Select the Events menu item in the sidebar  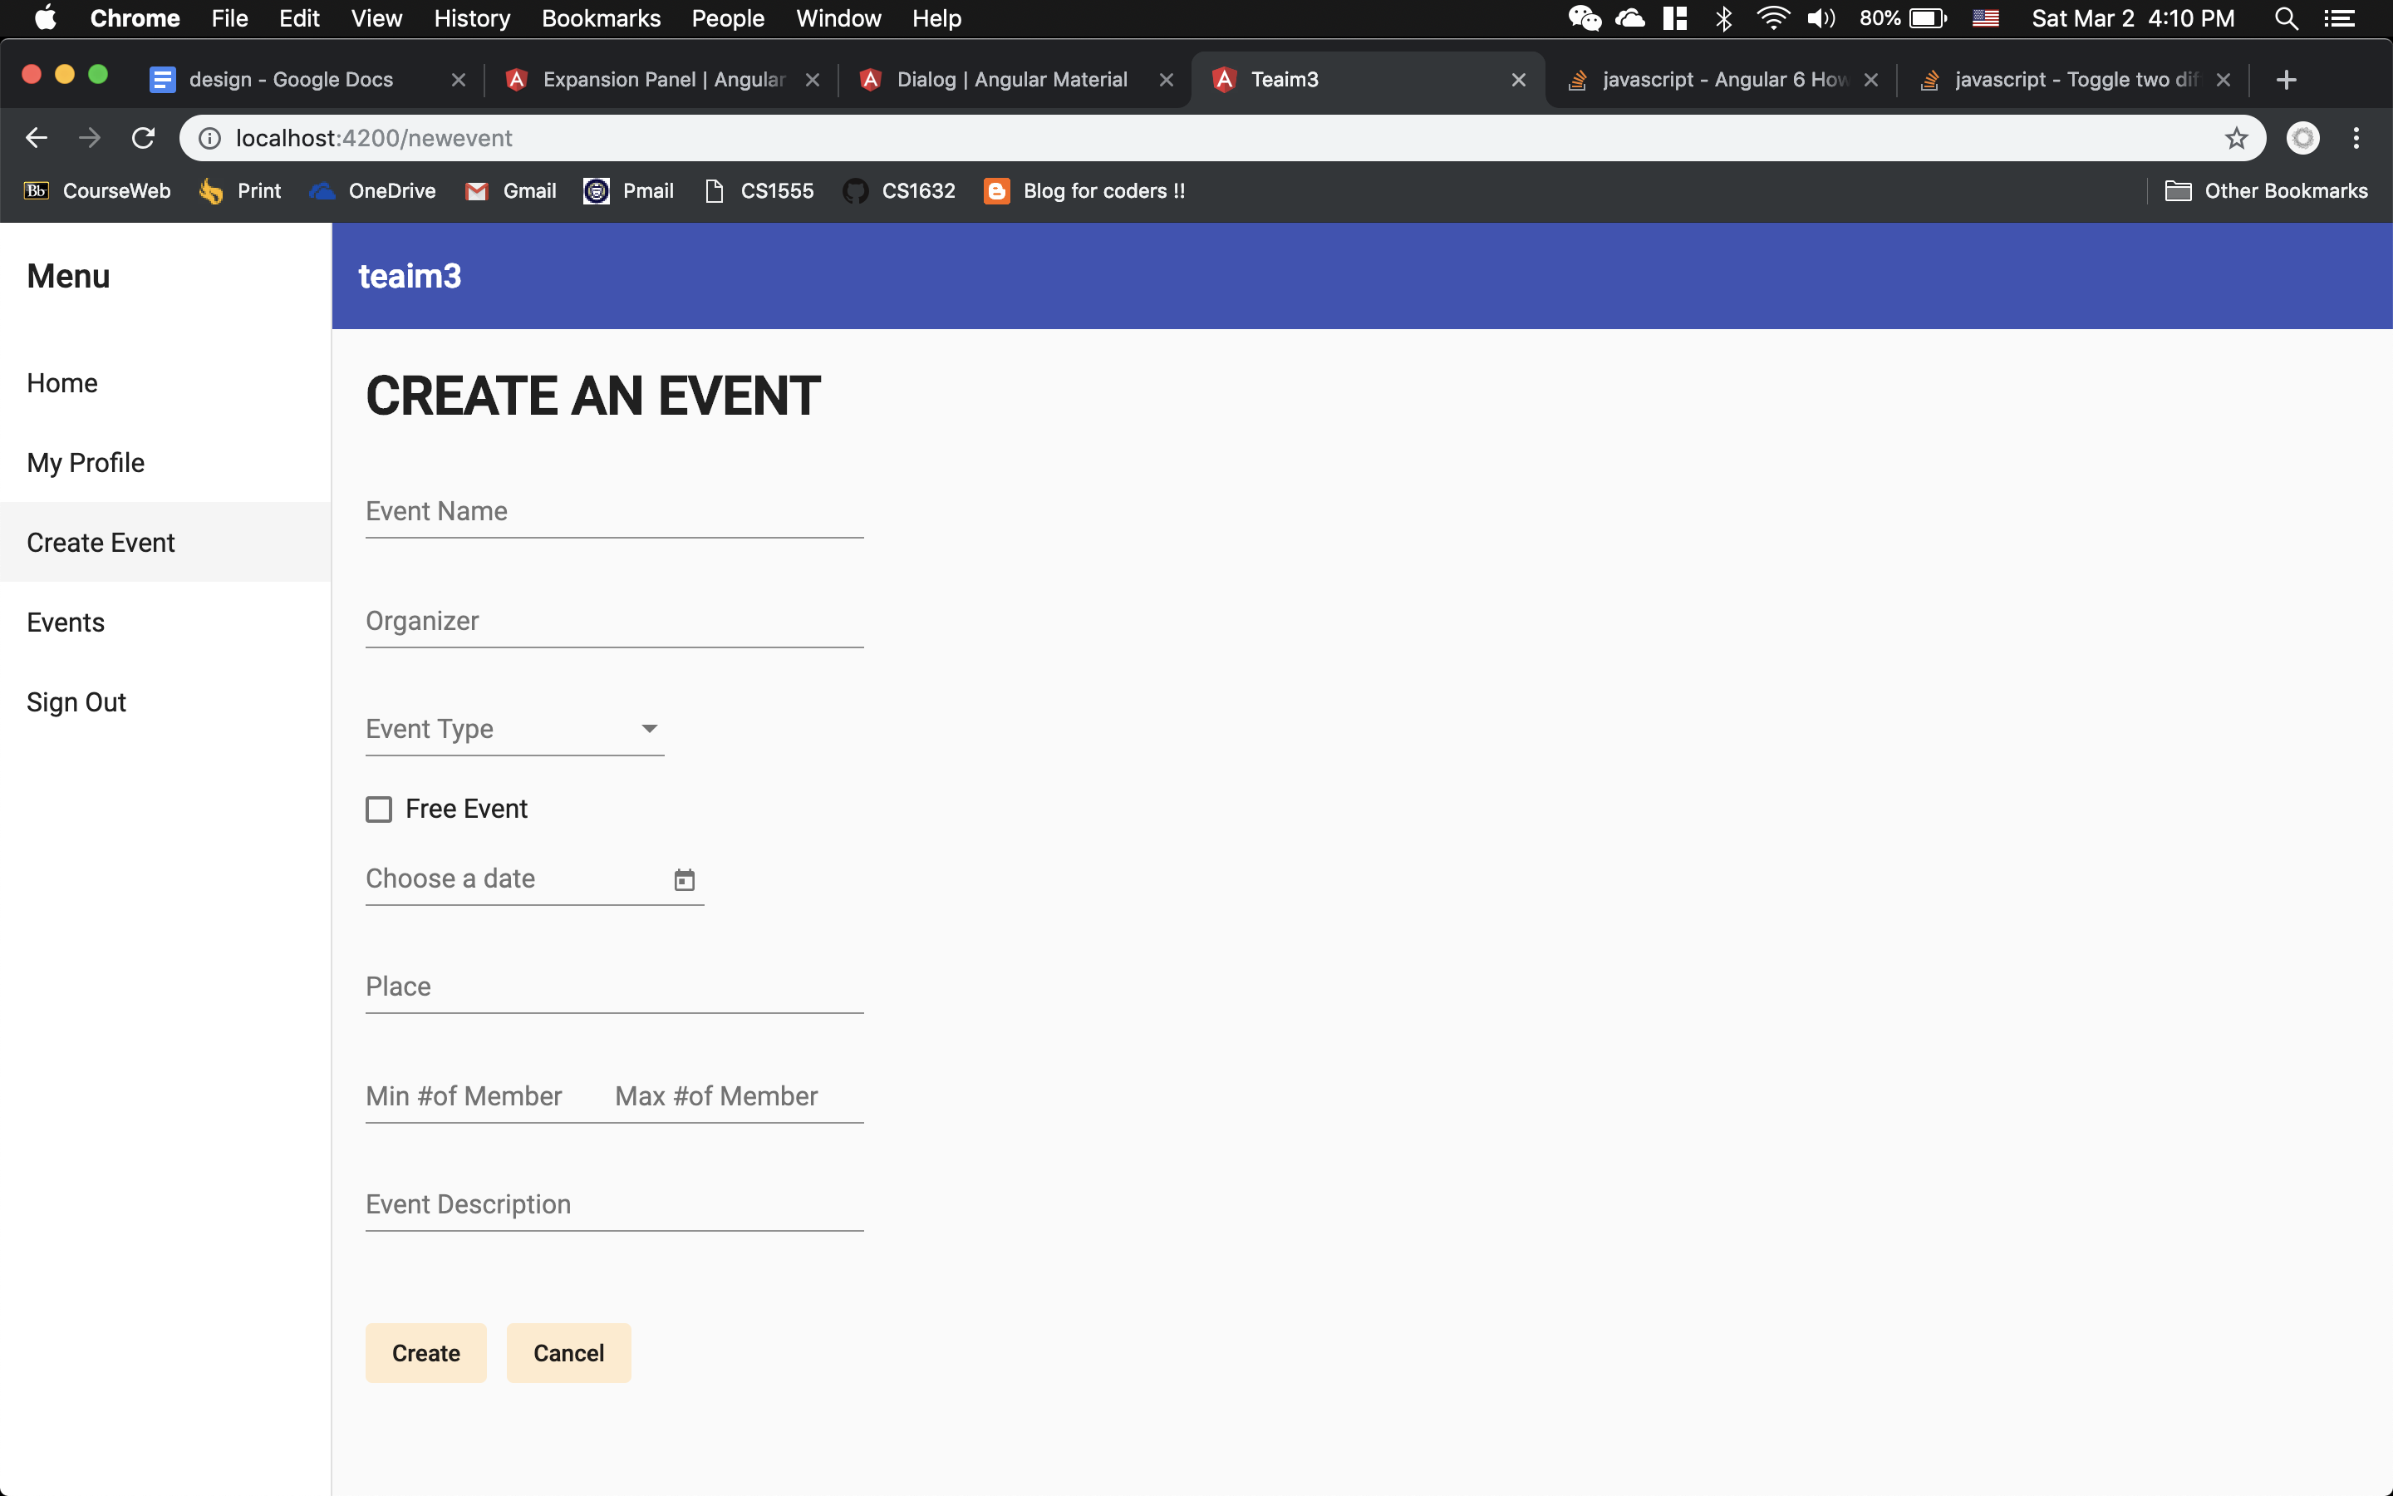(66, 623)
